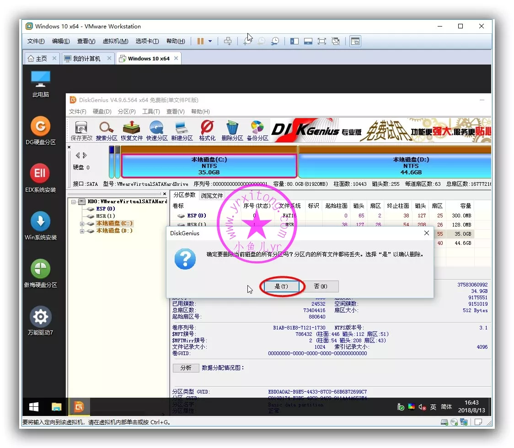Open 此电脑 desktop icon
The height and width of the screenshot is (448, 514).
41,84
